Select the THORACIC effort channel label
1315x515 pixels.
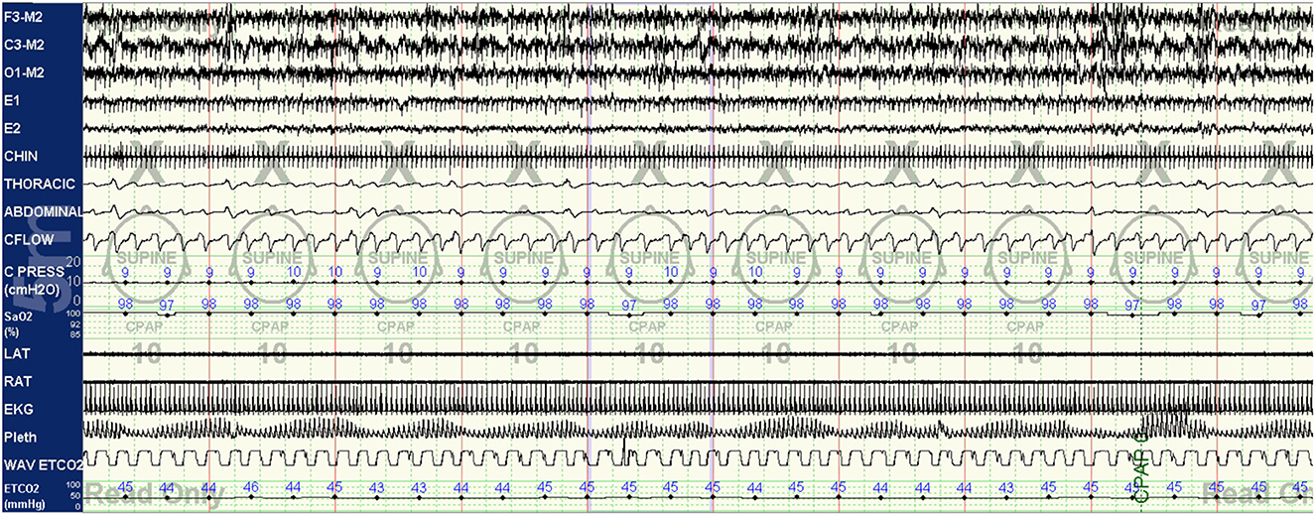(40, 184)
